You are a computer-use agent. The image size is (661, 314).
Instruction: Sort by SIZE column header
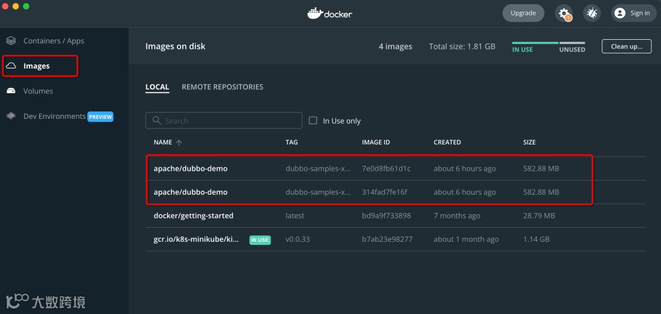click(x=529, y=143)
